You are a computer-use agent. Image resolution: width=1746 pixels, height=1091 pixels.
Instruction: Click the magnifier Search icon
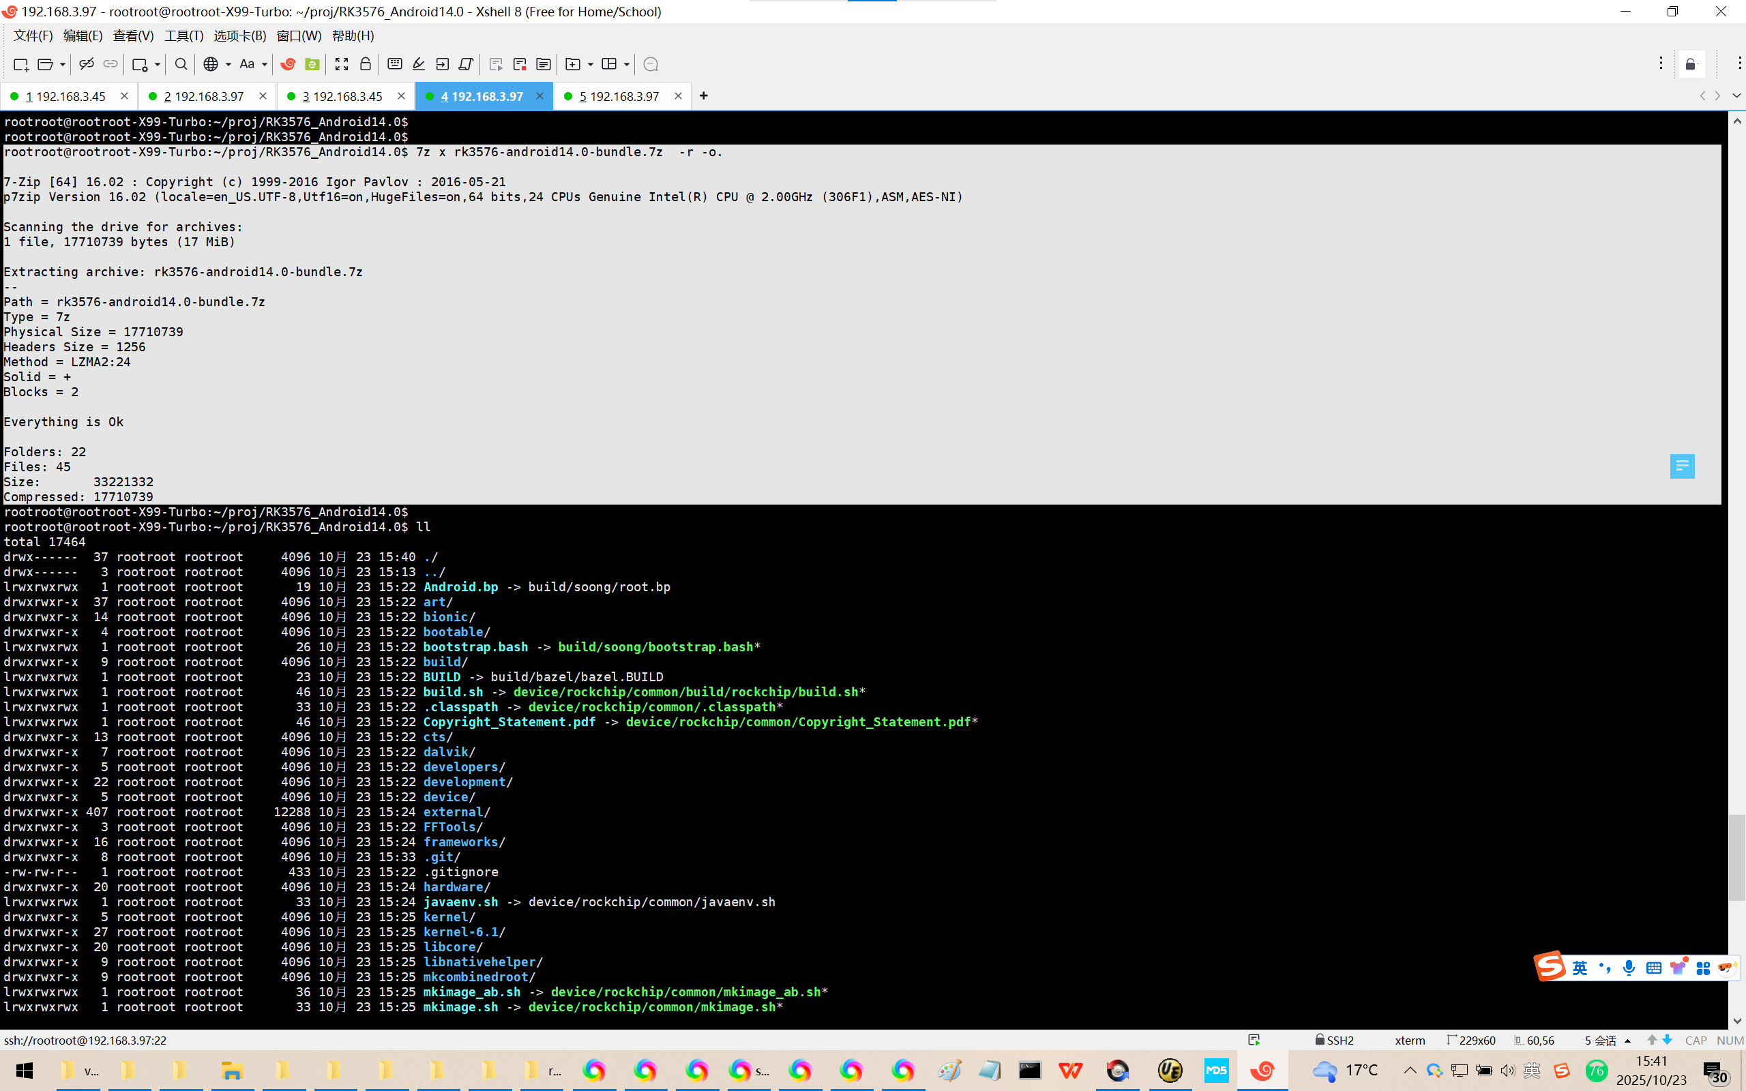(181, 64)
